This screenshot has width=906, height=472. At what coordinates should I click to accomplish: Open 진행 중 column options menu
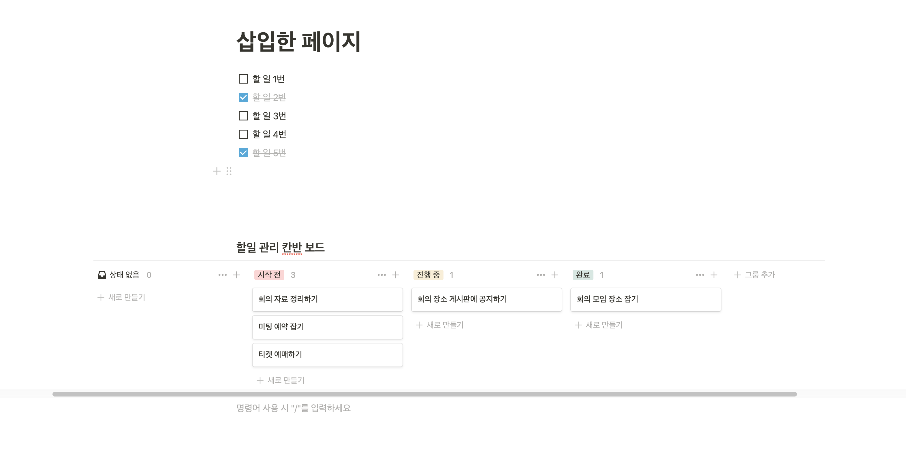pos(541,275)
